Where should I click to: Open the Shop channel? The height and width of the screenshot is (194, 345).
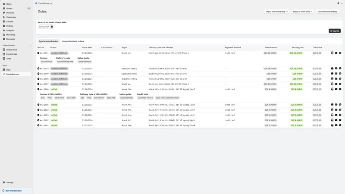(x=8, y=59)
